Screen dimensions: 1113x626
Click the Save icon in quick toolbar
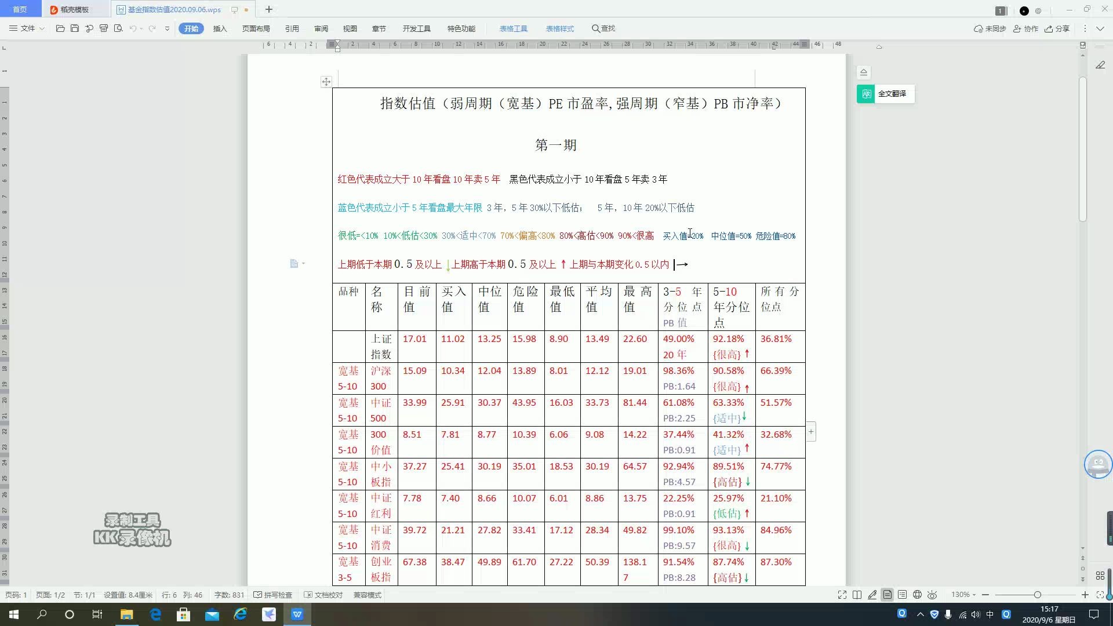[x=75, y=28]
